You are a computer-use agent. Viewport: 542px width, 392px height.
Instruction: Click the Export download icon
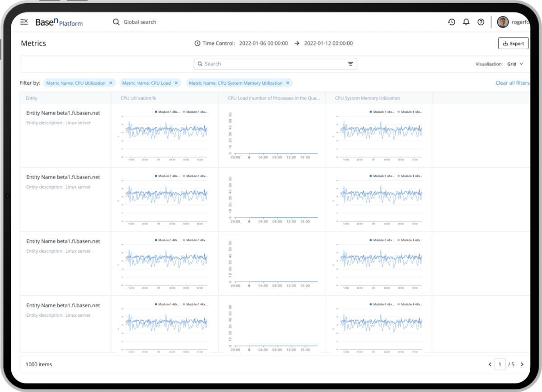point(506,43)
